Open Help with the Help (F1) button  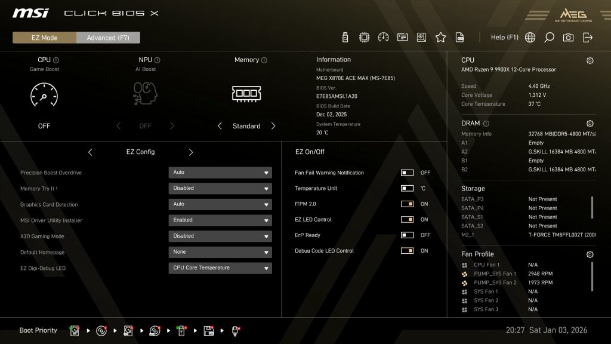click(x=504, y=37)
